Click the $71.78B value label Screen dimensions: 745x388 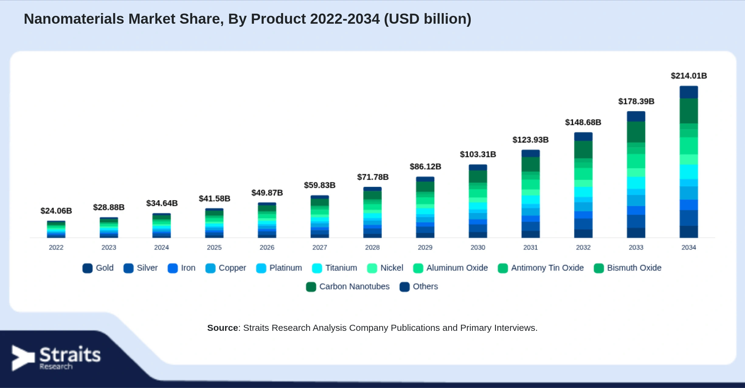[373, 177]
